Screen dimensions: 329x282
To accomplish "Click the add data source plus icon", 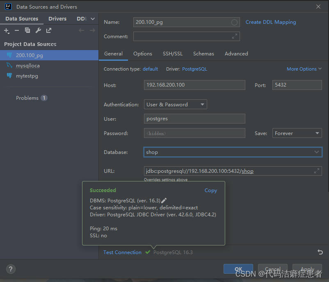I will pos(7,30).
